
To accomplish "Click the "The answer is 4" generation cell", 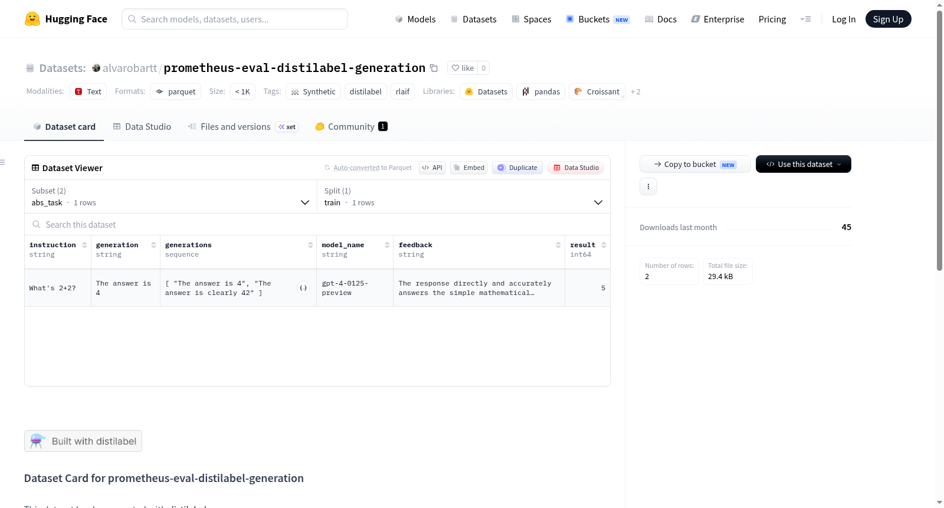I will 126,288.
